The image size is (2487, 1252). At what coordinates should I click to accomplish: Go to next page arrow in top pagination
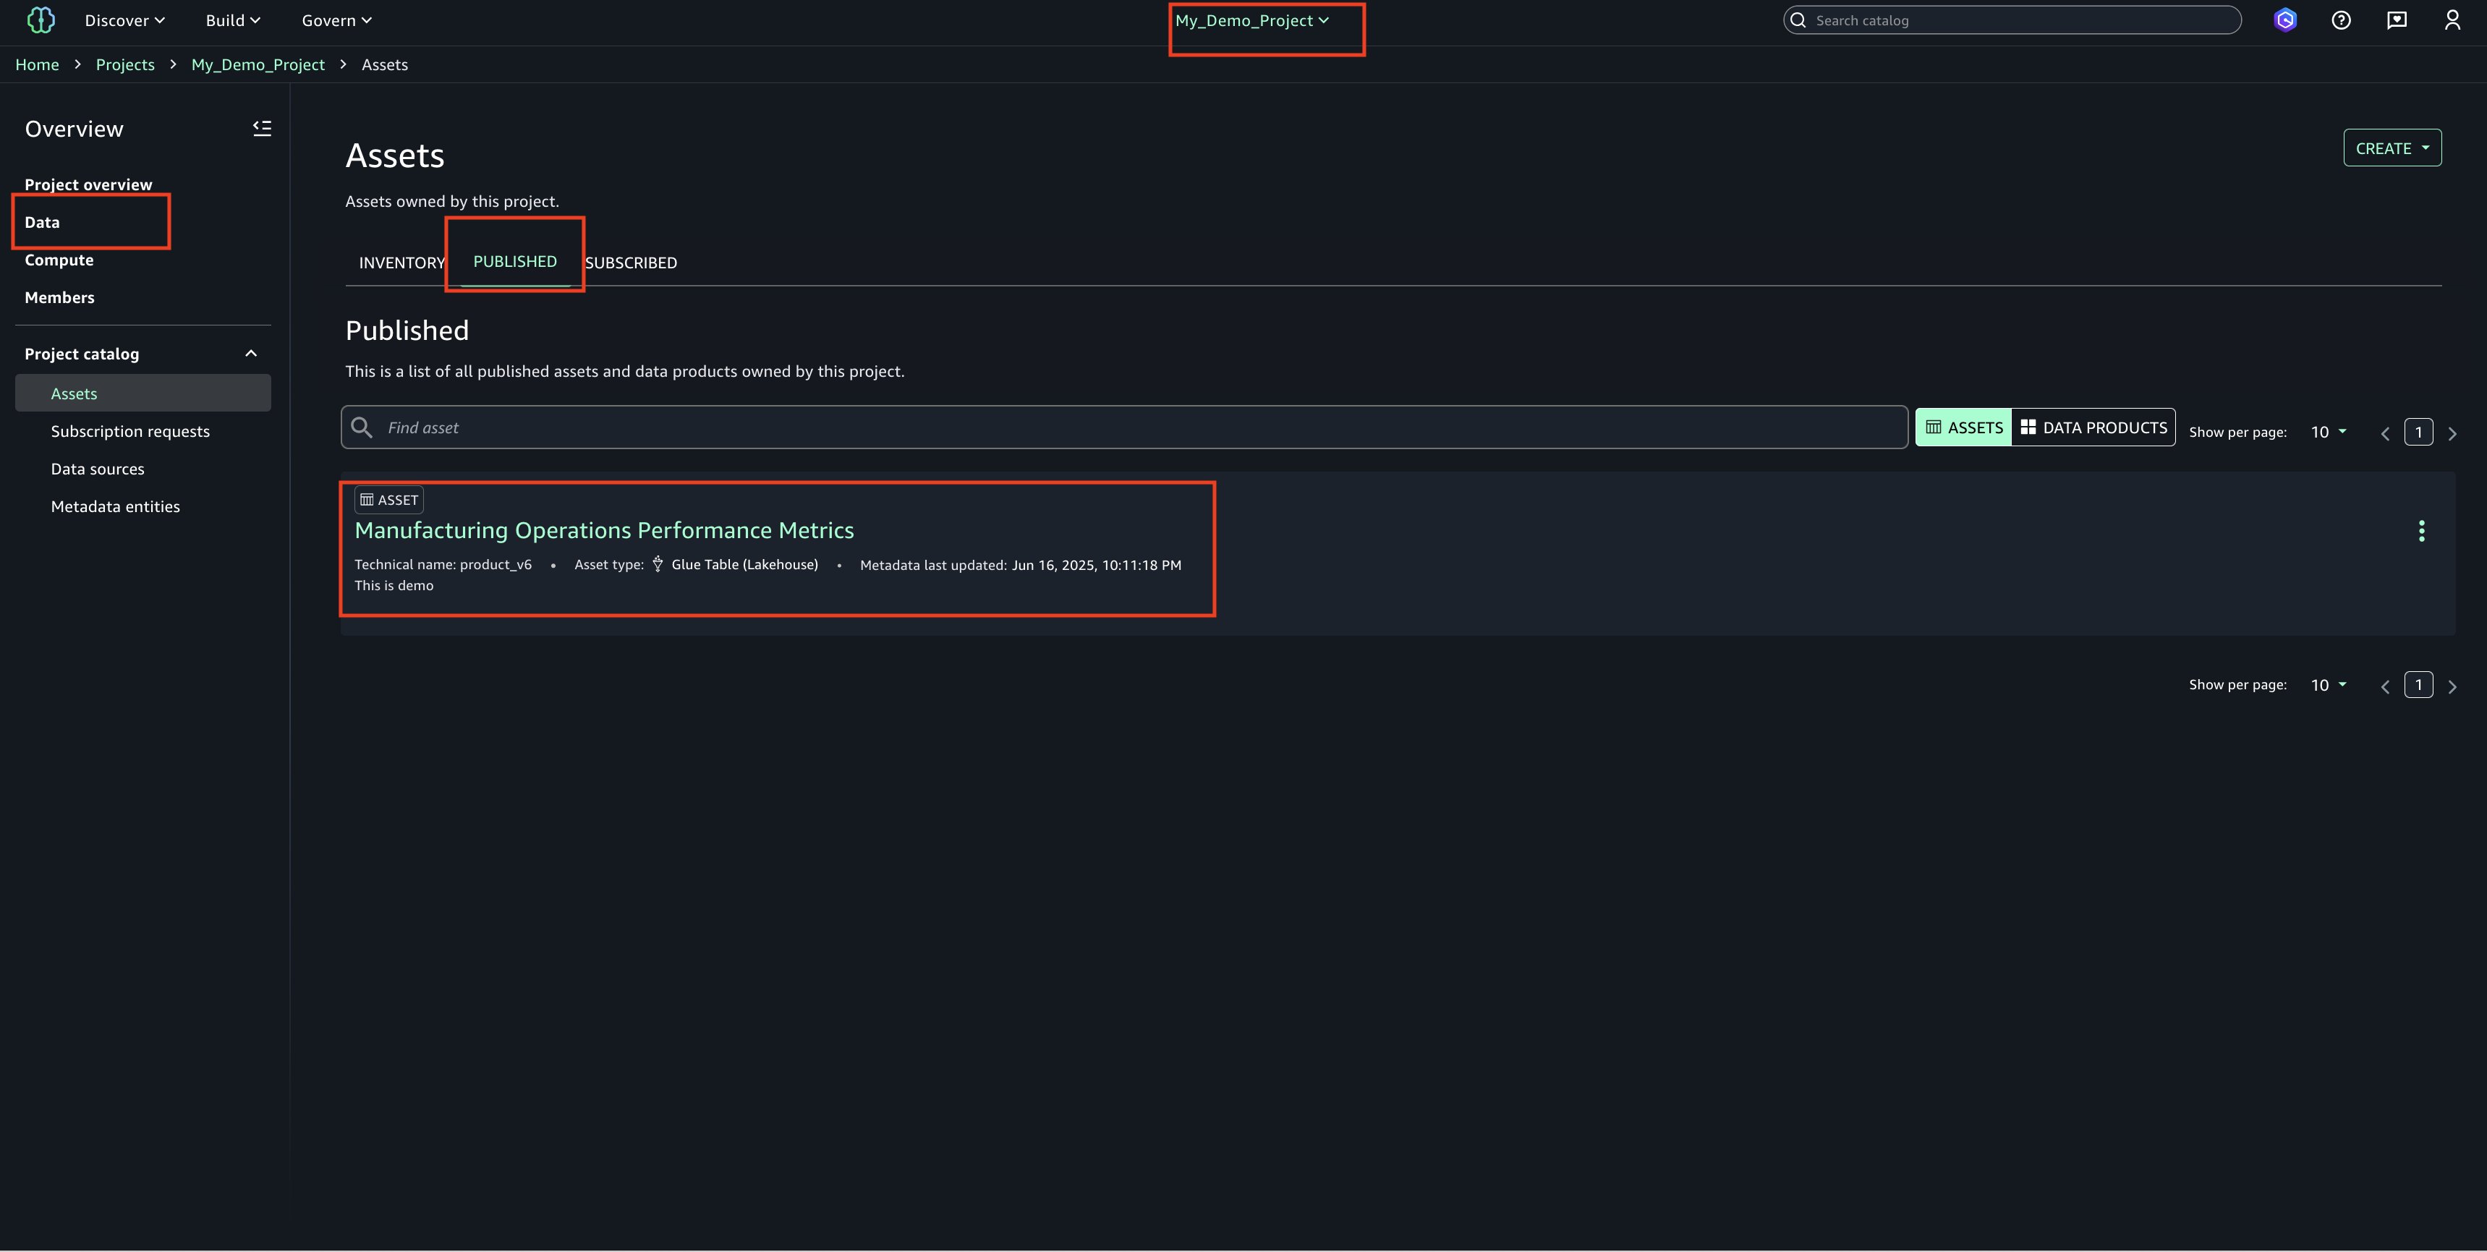(x=2452, y=433)
